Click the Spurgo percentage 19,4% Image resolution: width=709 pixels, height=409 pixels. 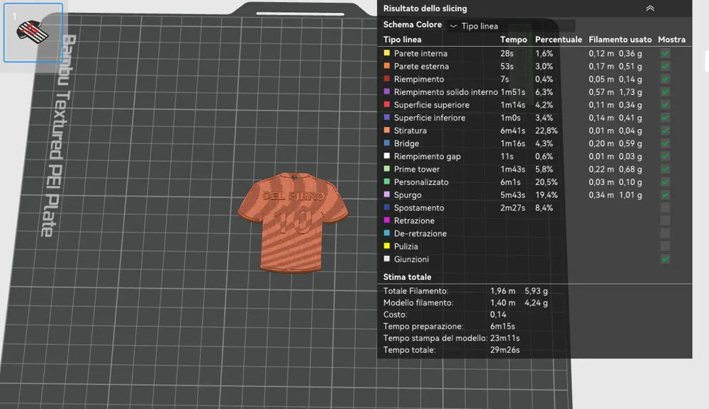point(546,195)
